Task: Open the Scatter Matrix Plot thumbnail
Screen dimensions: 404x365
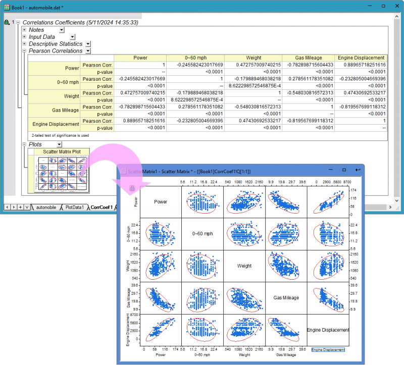Action: (x=62, y=174)
